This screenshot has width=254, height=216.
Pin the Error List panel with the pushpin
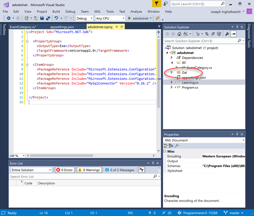[152, 163]
